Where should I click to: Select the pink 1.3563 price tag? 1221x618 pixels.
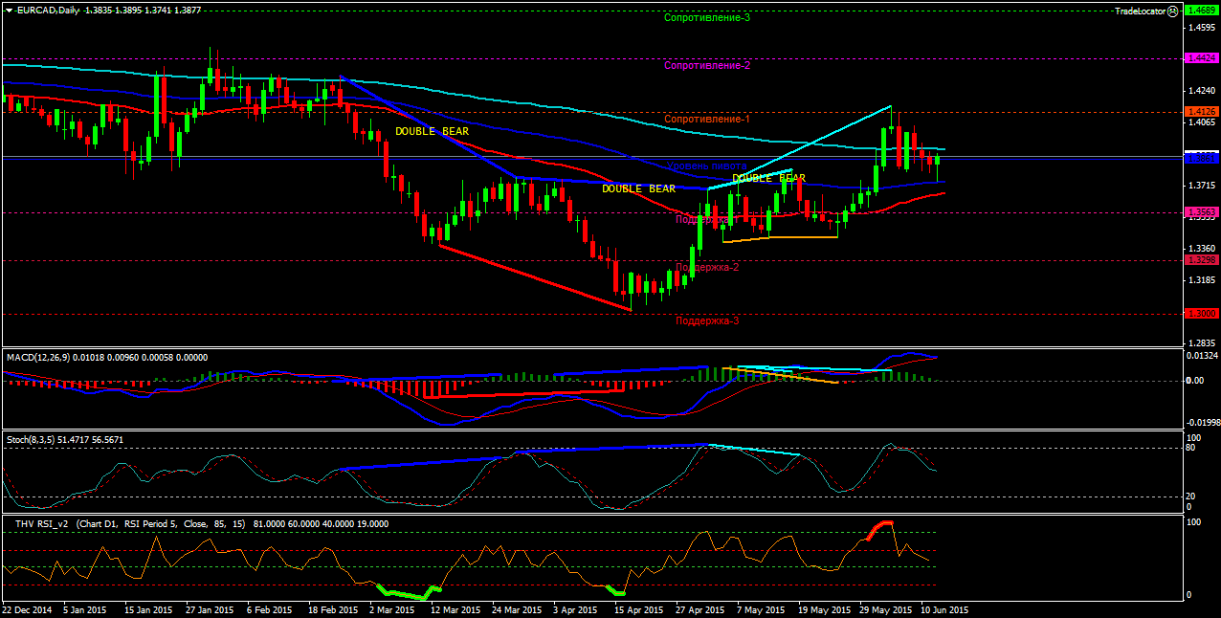(1200, 211)
